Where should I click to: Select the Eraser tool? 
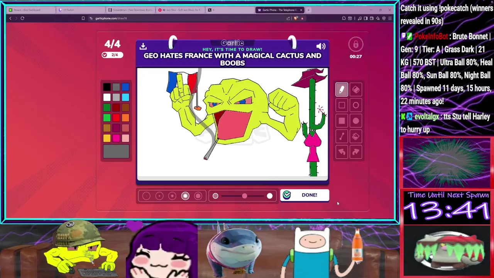tap(356, 90)
